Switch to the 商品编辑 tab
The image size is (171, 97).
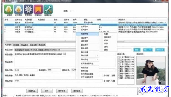8,45
